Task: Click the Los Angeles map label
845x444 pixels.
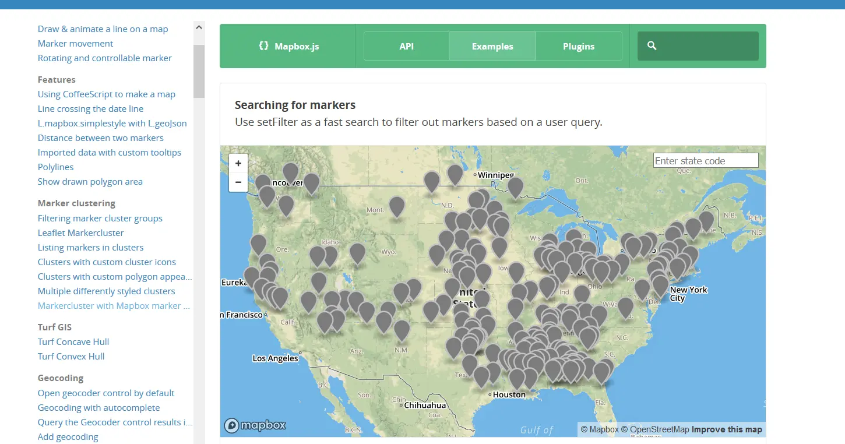Action: (275, 358)
